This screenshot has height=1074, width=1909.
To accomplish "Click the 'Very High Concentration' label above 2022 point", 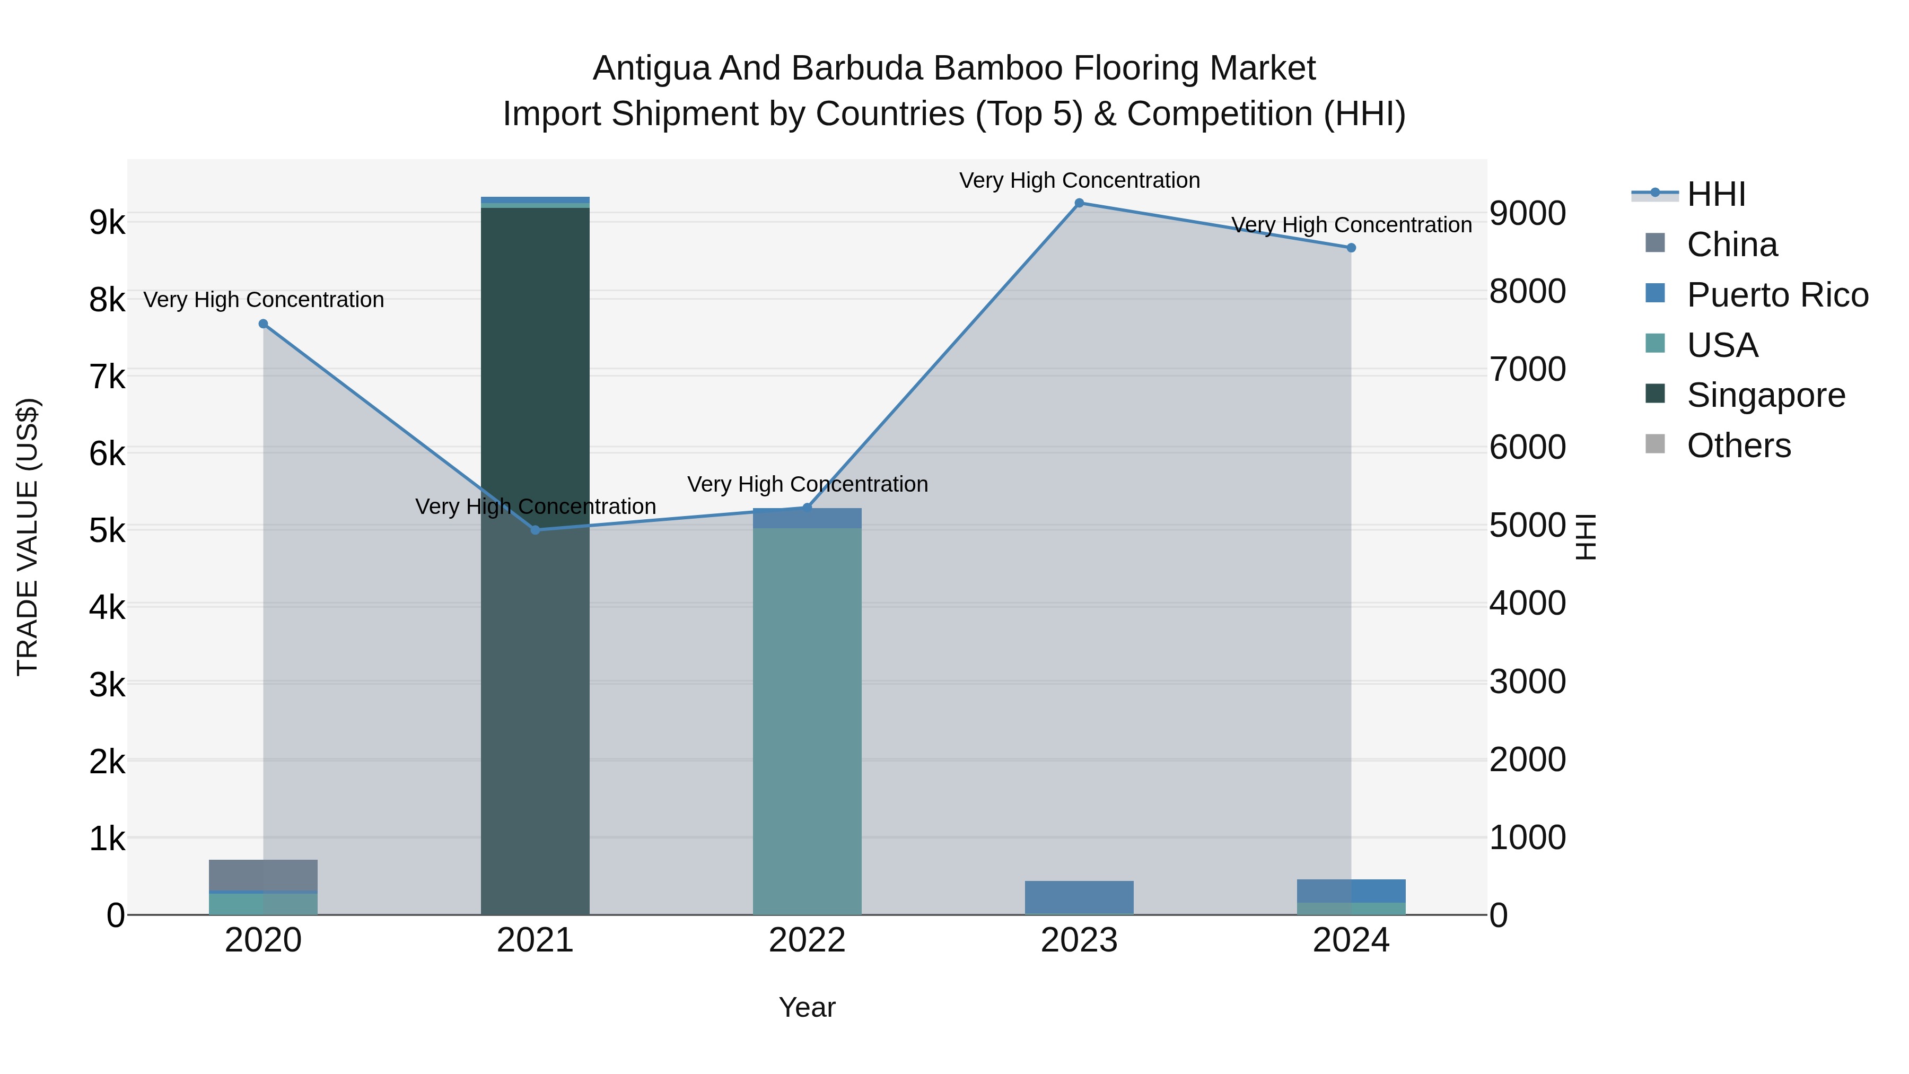I will tap(808, 485).
